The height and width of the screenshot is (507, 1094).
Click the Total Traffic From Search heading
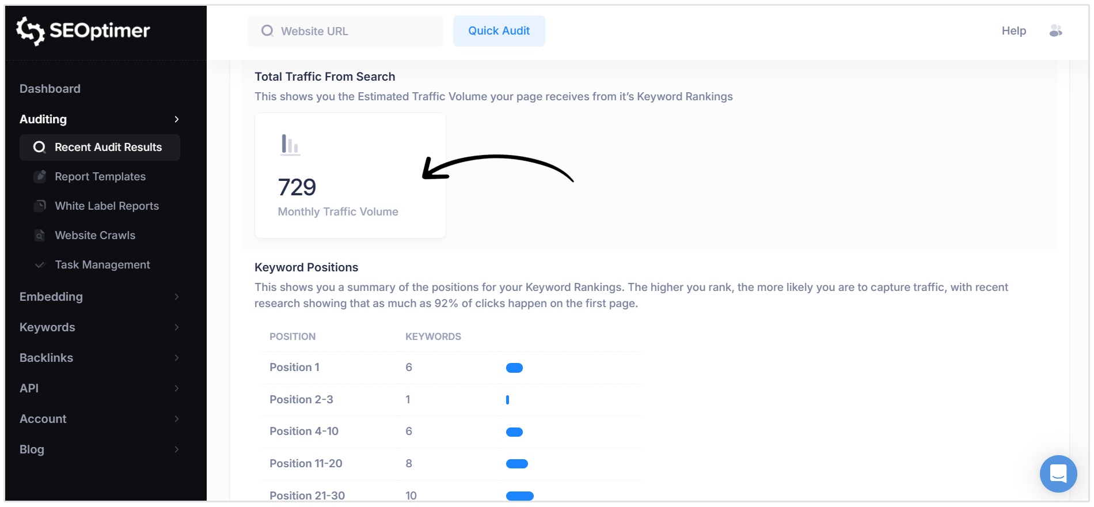[x=325, y=77]
